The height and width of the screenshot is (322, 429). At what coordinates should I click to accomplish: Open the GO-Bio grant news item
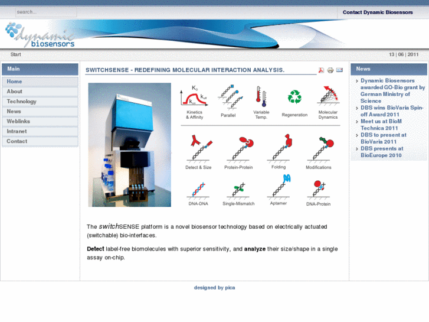tap(392, 91)
